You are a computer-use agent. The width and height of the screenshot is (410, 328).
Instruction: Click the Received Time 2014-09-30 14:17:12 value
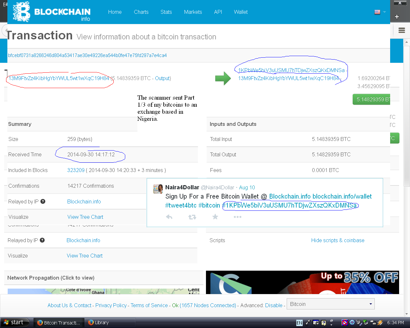tap(91, 154)
